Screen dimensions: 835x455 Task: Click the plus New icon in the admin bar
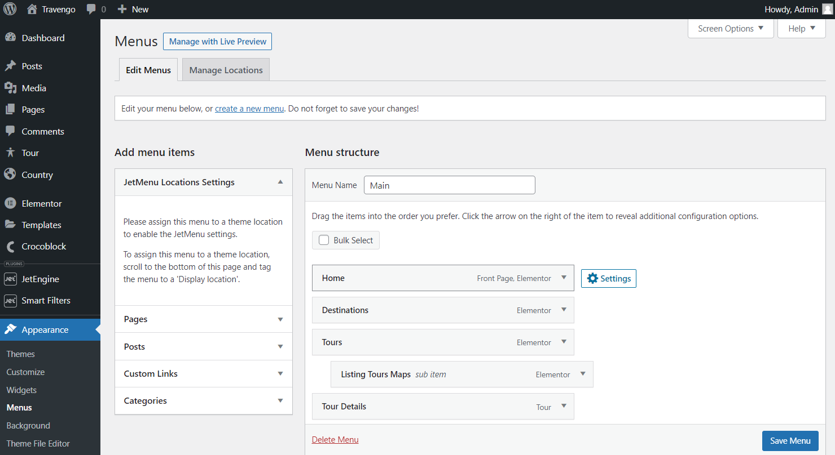[x=122, y=9]
